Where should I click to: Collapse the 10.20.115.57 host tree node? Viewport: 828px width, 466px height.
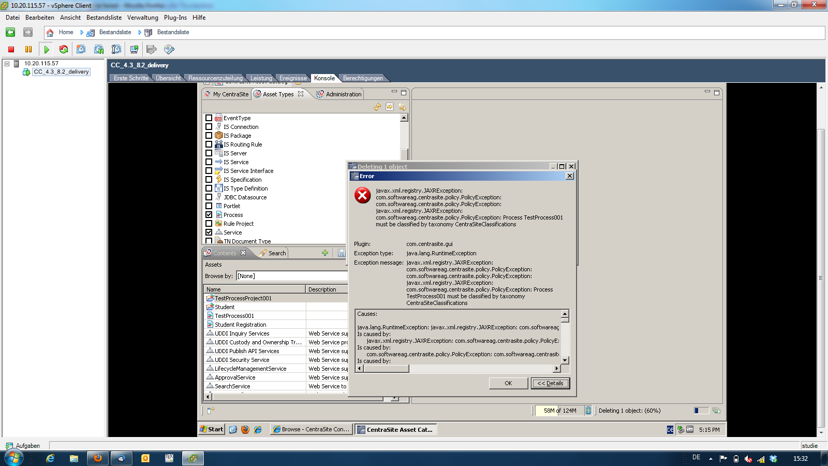pos(7,64)
